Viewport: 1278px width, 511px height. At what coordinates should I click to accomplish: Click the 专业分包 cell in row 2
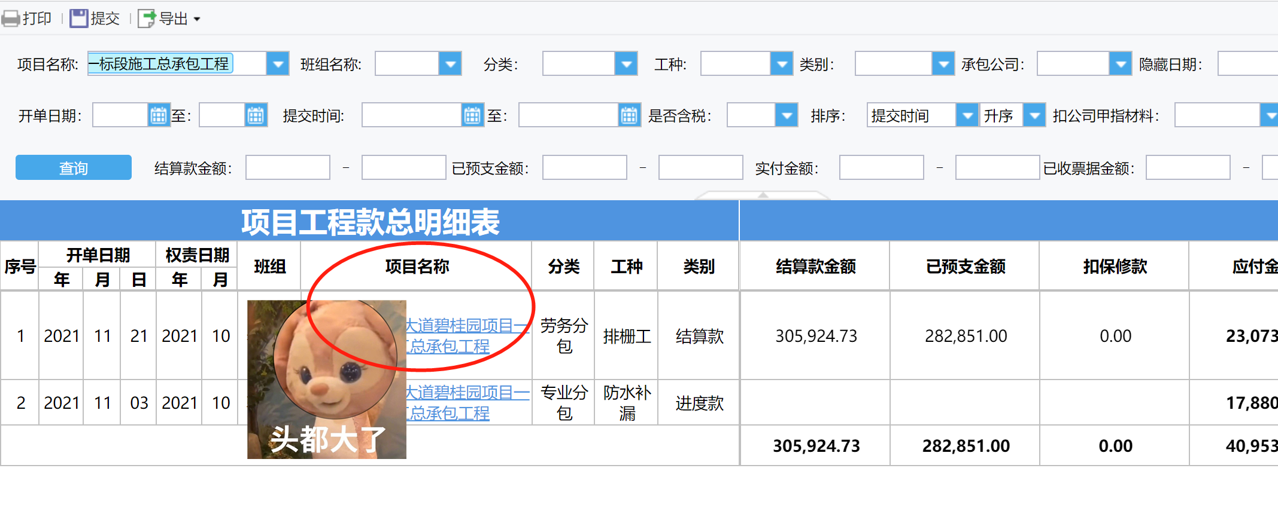(564, 403)
